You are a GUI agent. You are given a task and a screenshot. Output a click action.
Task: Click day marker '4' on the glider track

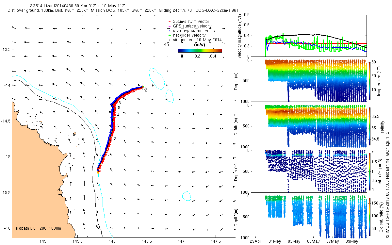pos(118,115)
